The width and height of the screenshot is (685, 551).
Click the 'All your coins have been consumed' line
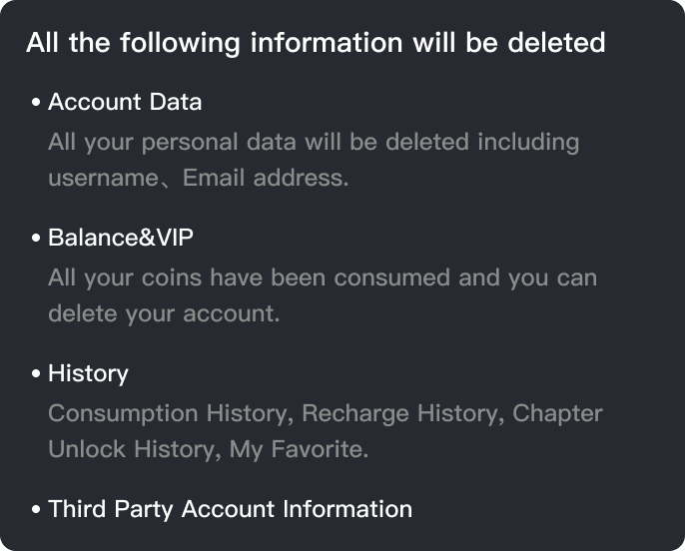[323, 278]
